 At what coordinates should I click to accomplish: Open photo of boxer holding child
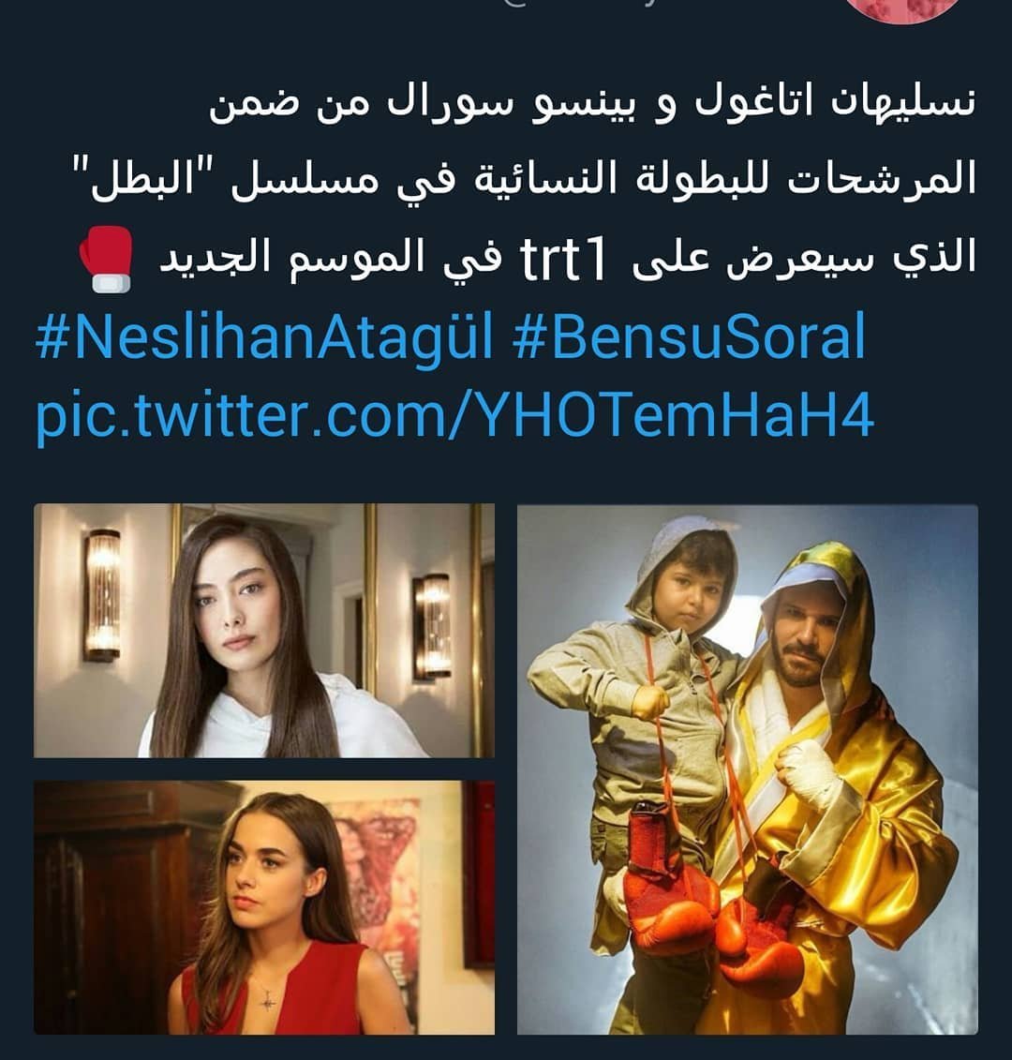[748, 769]
